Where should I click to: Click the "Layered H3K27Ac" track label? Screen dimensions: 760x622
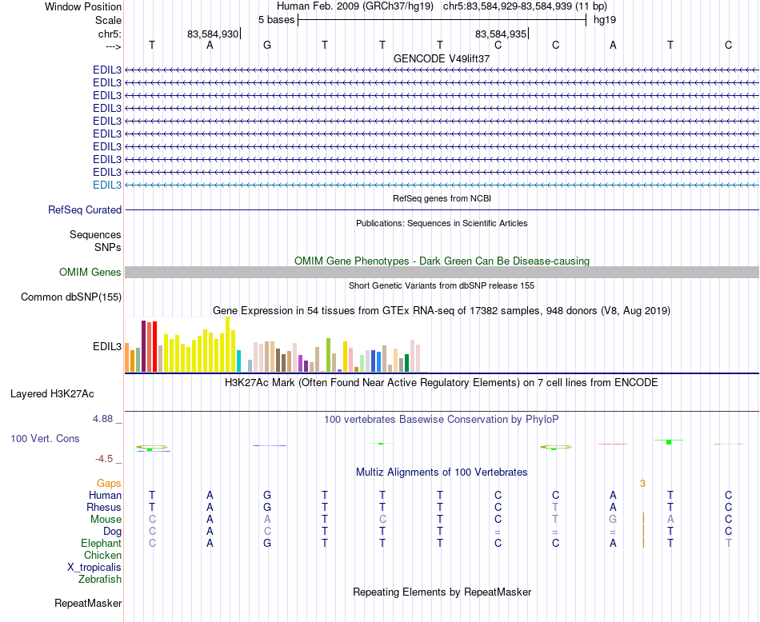(52, 394)
